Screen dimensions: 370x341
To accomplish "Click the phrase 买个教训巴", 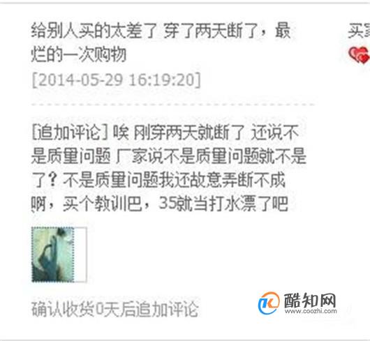I will pos(102,204).
